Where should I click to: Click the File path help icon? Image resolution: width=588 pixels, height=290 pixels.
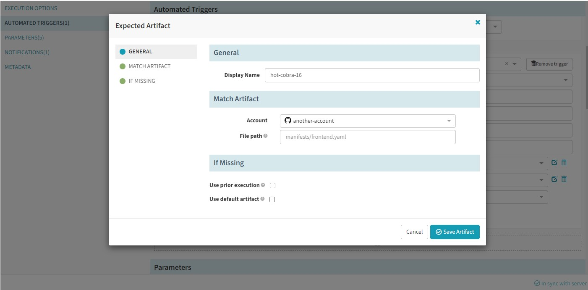[x=266, y=136]
